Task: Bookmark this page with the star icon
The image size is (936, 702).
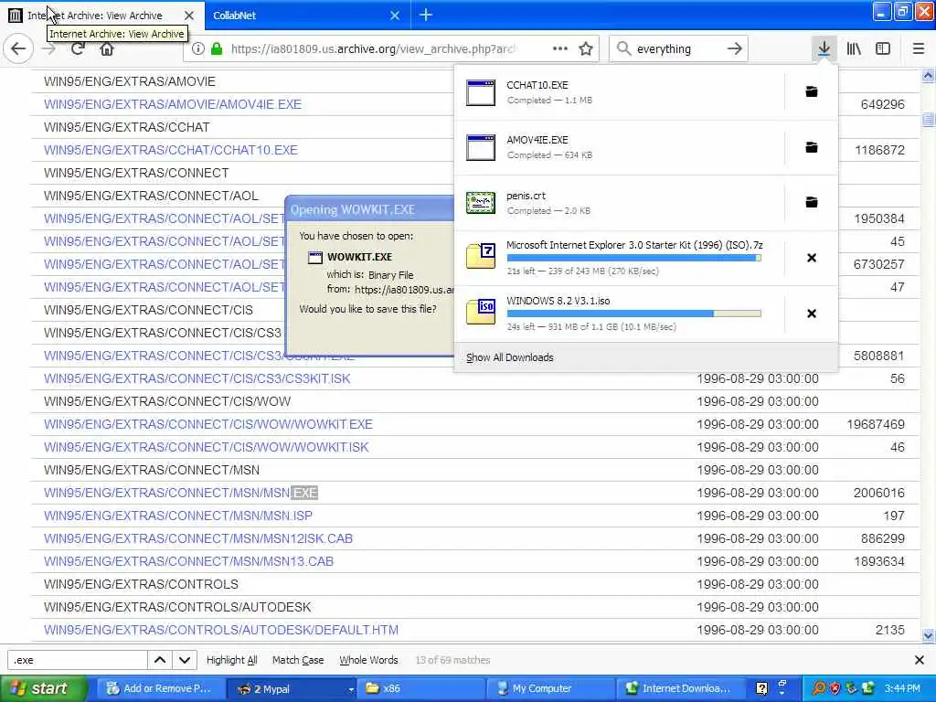Action: click(586, 48)
